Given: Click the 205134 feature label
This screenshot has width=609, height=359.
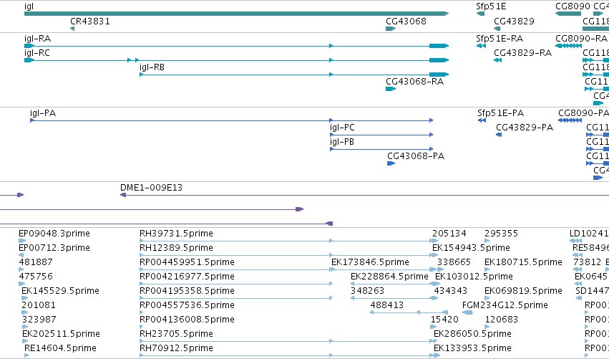Looking at the screenshot, I should pos(449,234).
